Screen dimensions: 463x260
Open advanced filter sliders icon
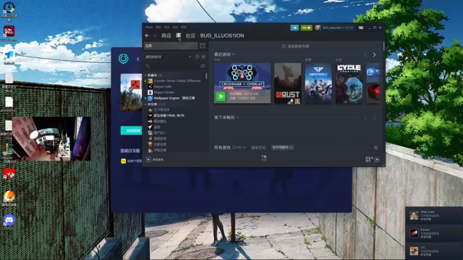[203, 66]
